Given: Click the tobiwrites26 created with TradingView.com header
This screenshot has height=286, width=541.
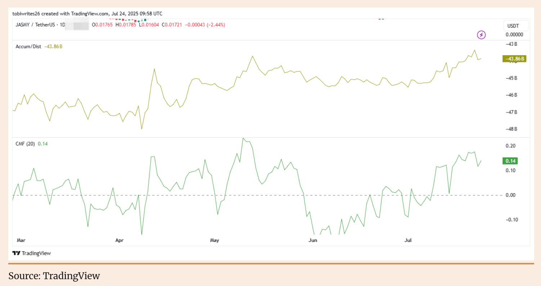Looking at the screenshot, I should 87,14.
